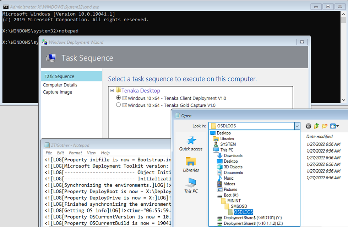Click scroll down arrow in cmd window

344,100
